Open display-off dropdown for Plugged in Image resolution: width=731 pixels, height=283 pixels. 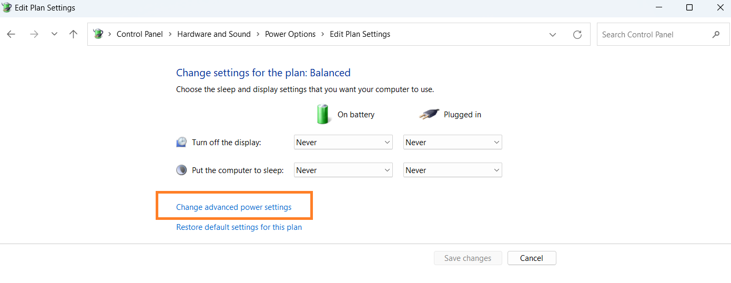point(452,142)
